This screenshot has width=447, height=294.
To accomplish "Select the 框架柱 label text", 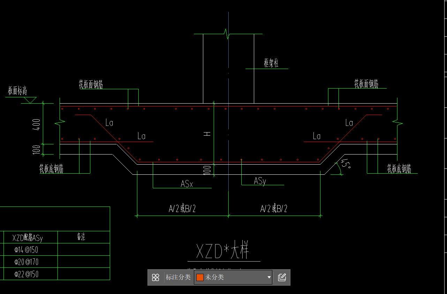I will pyautogui.click(x=271, y=63).
